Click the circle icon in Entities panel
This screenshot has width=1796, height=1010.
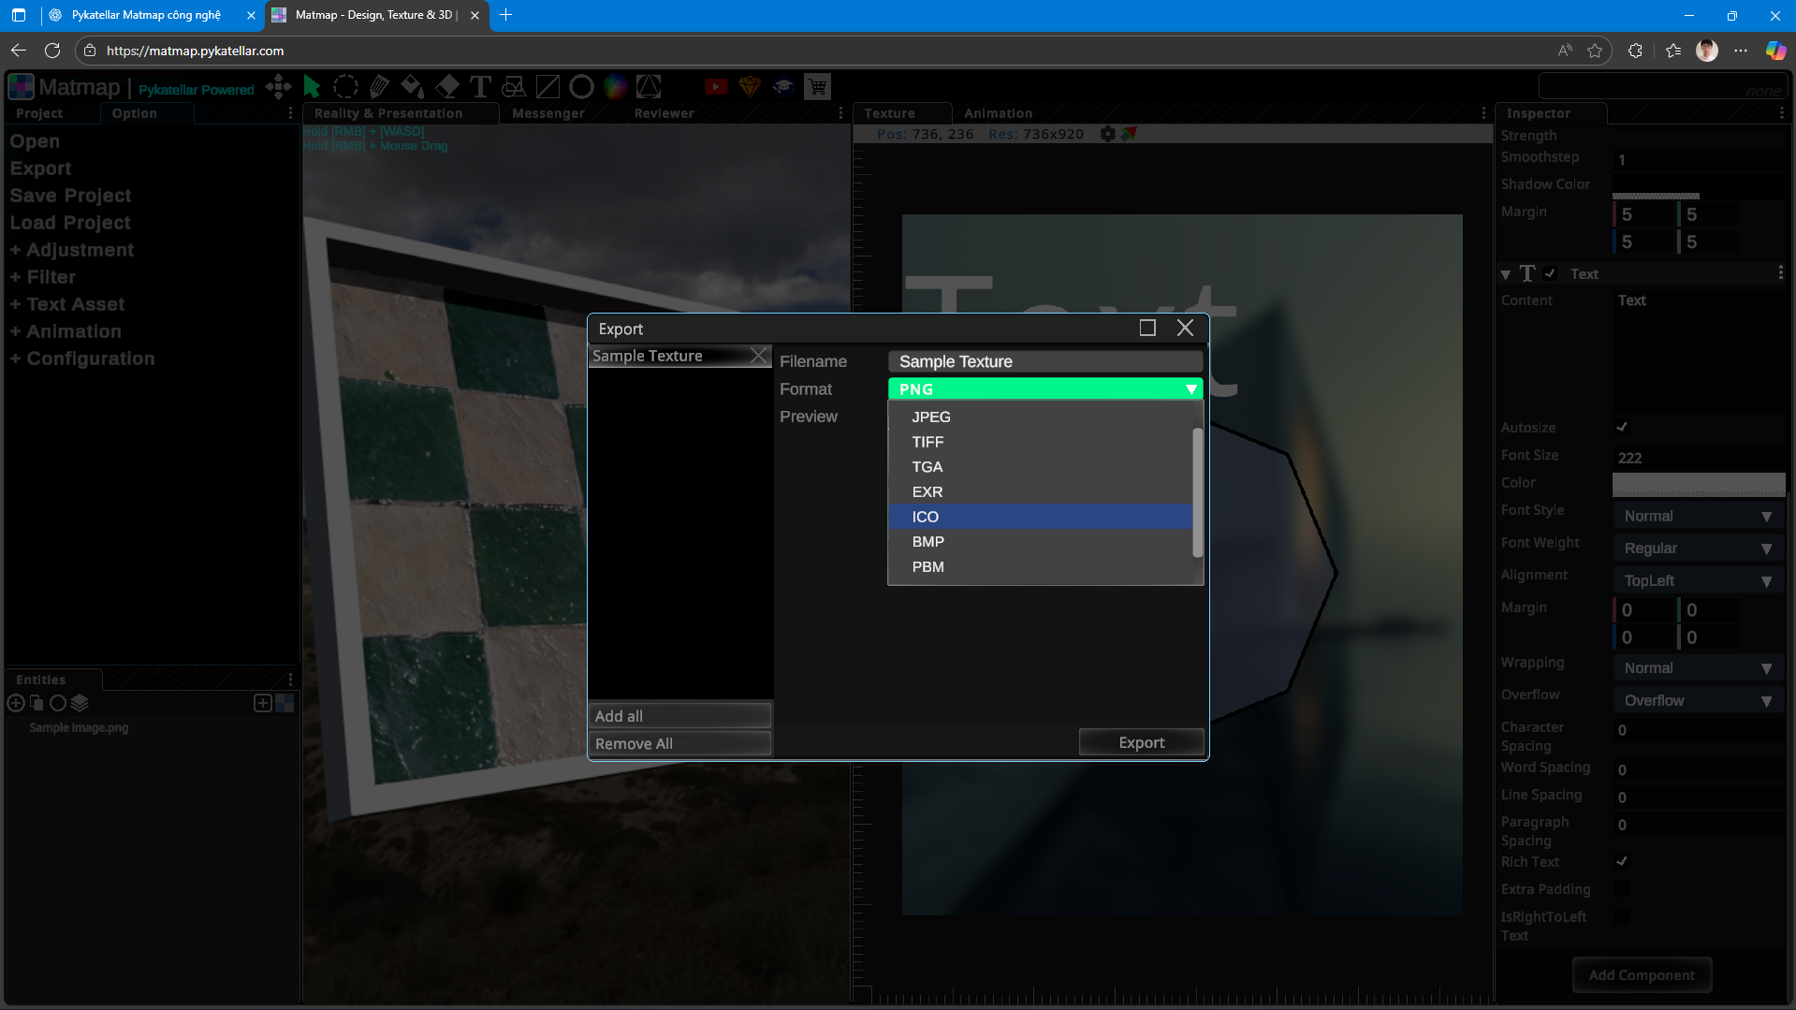pyautogui.click(x=58, y=703)
